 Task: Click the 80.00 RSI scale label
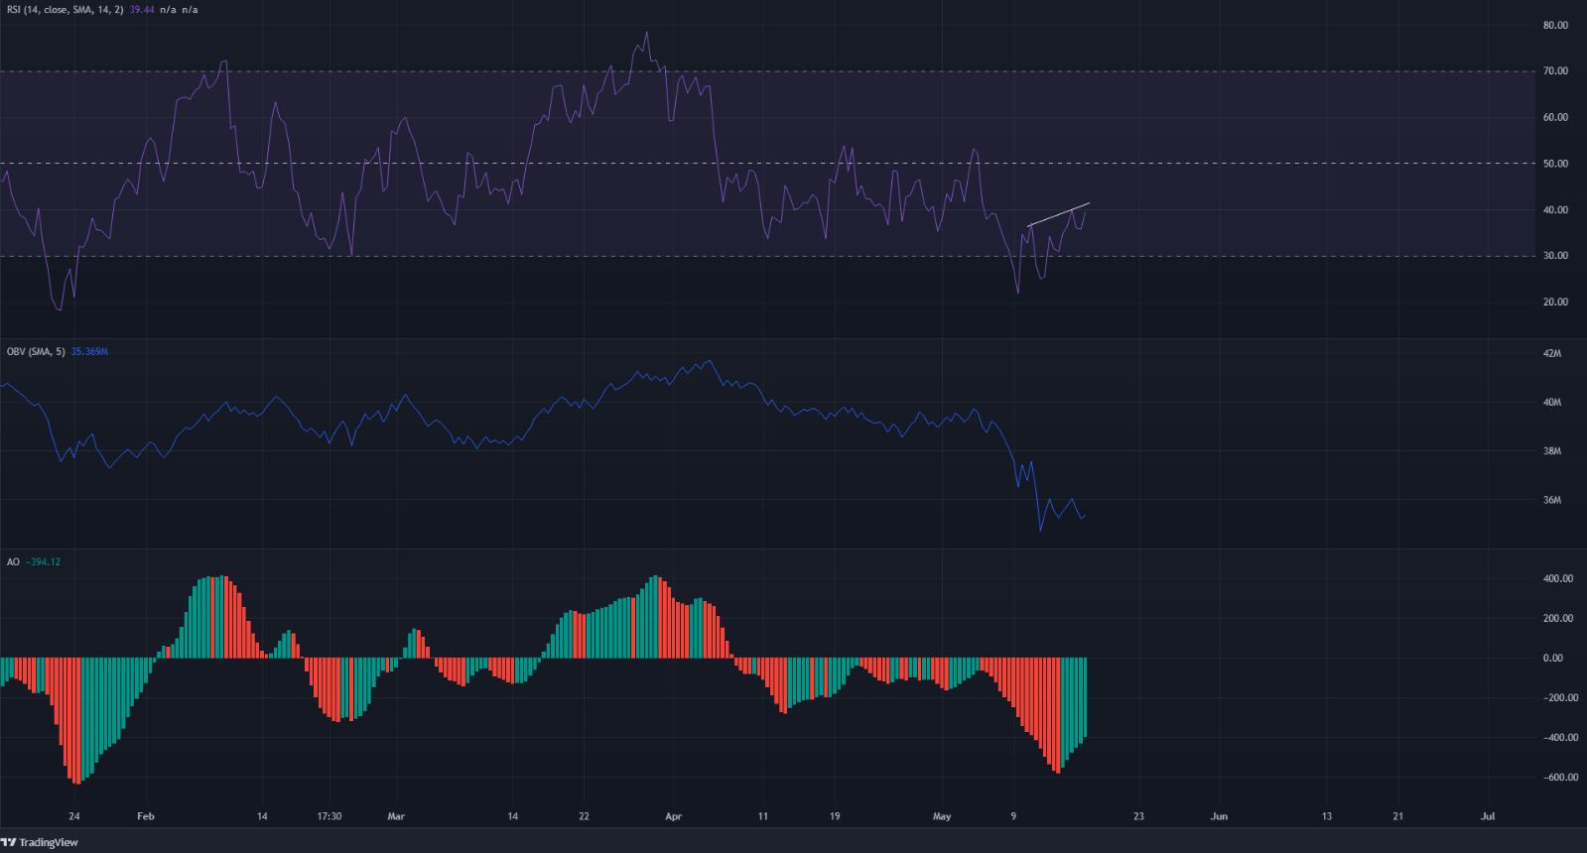click(1555, 25)
